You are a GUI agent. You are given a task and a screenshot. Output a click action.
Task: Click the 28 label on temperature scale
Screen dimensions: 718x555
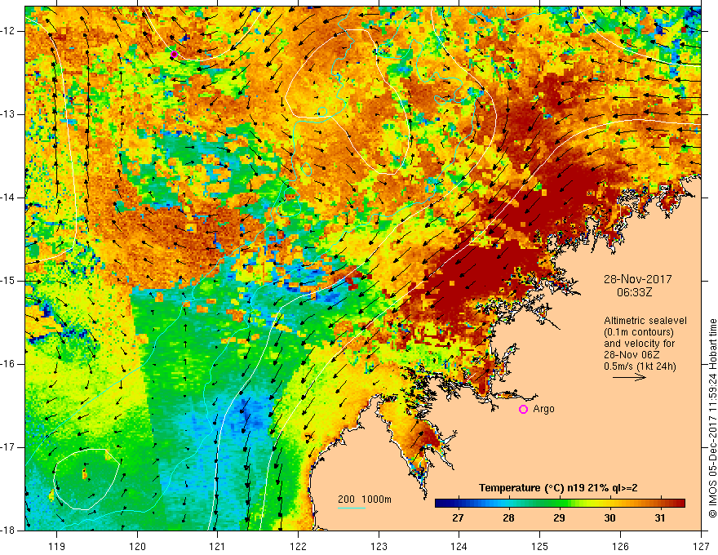(508, 518)
